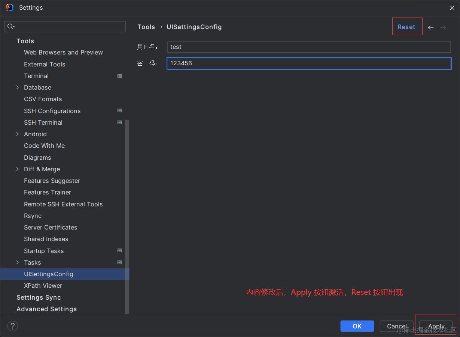Click the search magnifier icon
Screen dimensions: 460x337
(11, 26)
